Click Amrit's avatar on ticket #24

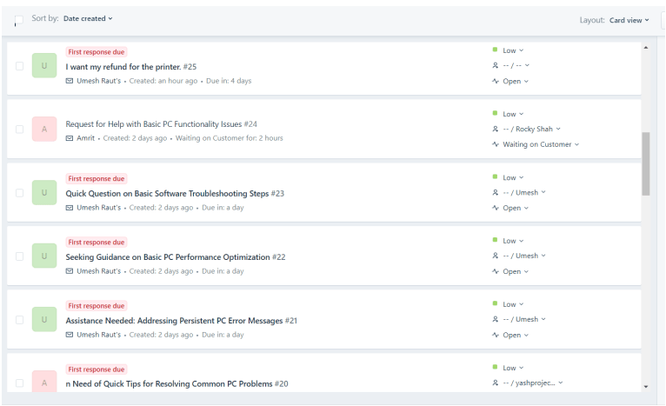[44, 130]
